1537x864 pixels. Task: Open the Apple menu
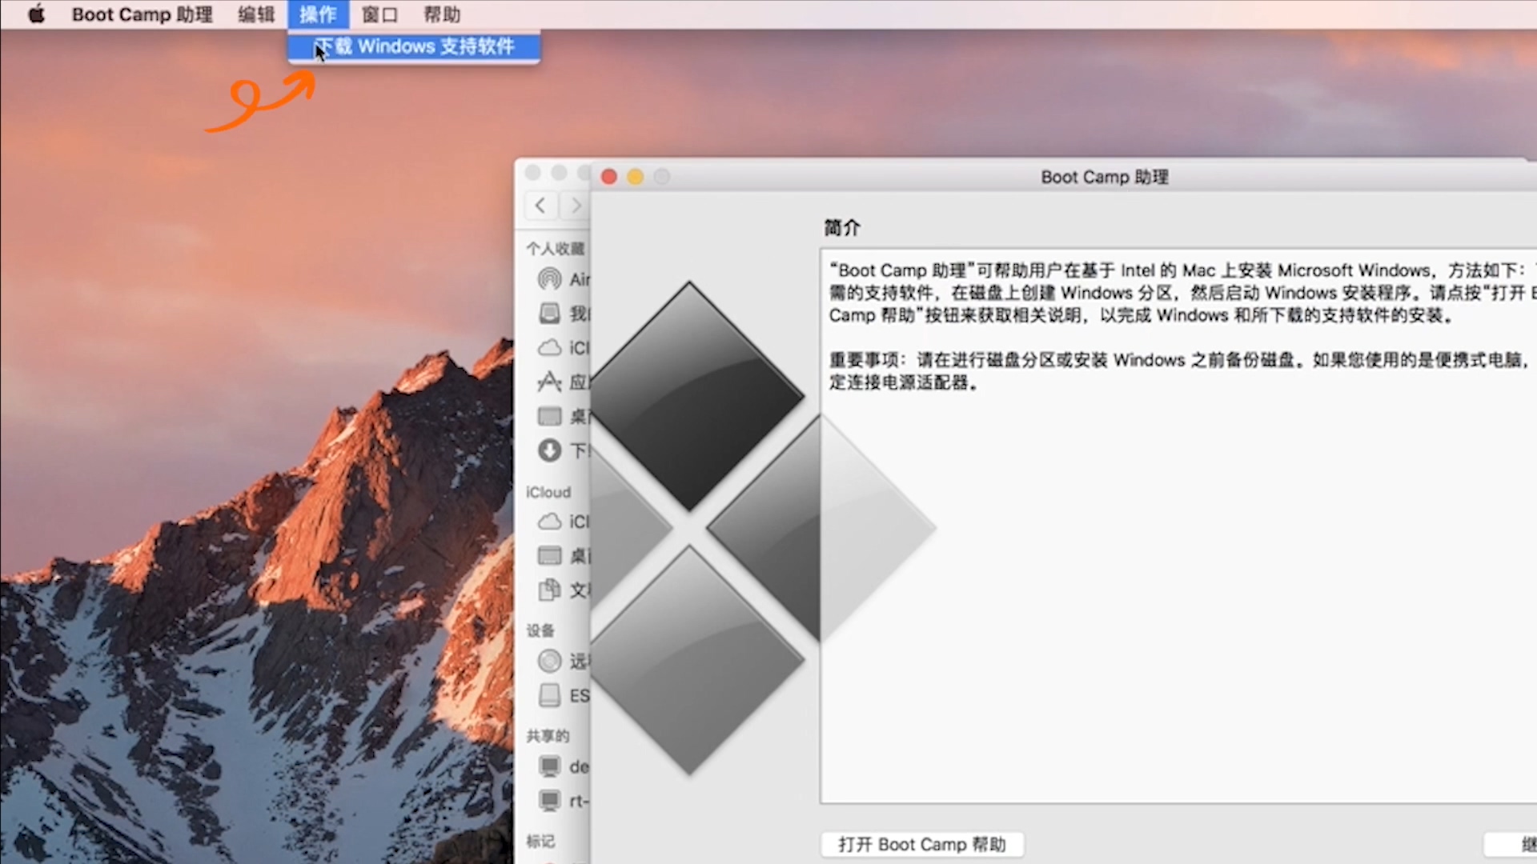36,14
